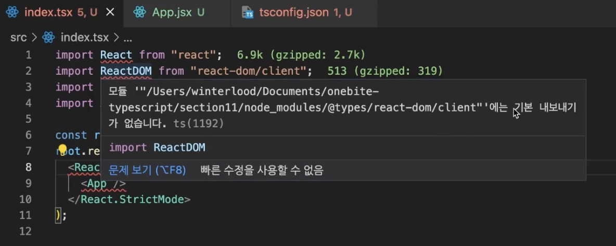
Task: Click the TS file icon on tsconfig.json tab
Action: click(248, 12)
